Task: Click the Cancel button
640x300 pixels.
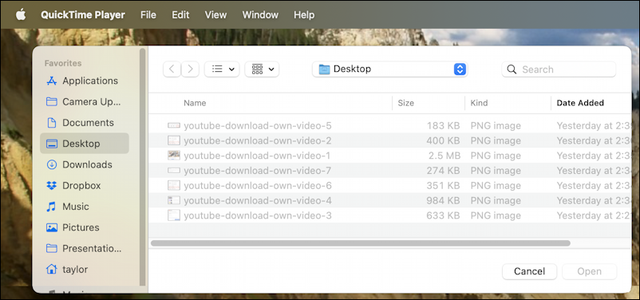Action: click(x=529, y=271)
